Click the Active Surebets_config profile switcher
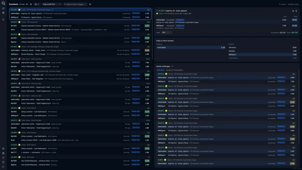 [x=289, y=4]
